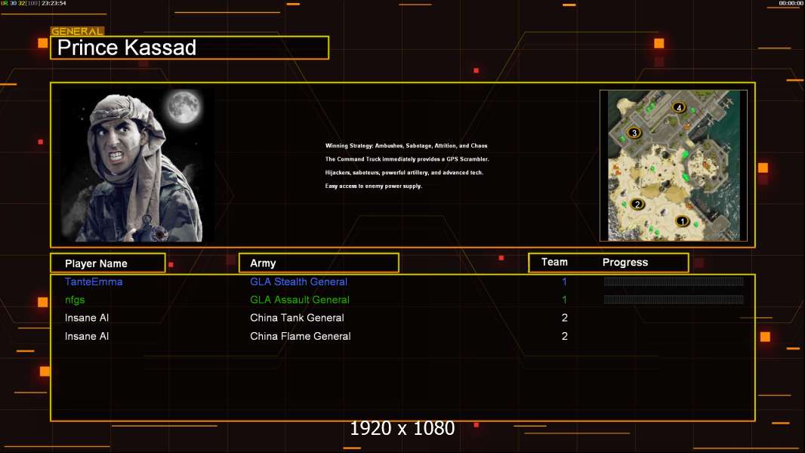
Task: Click team number for TanteEmma
Action: point(564,282)
